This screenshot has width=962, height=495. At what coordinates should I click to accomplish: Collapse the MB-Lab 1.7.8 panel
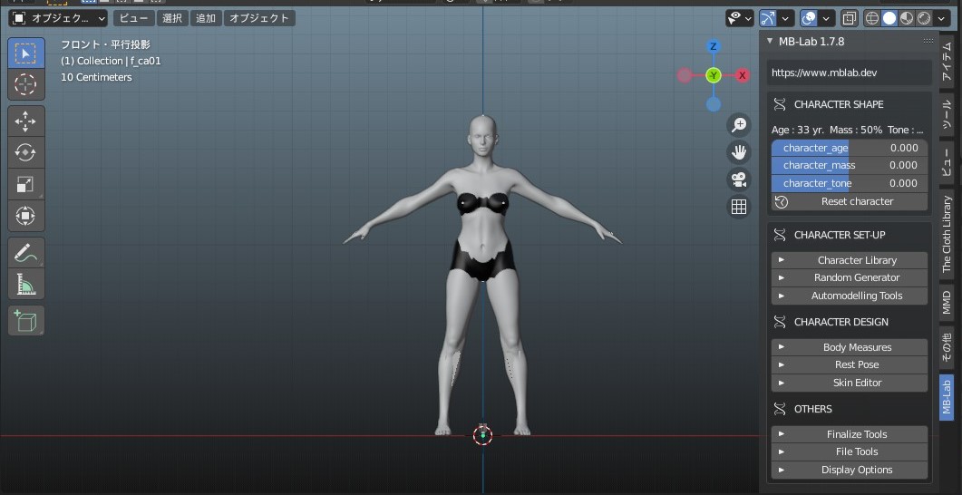[770, 41]
